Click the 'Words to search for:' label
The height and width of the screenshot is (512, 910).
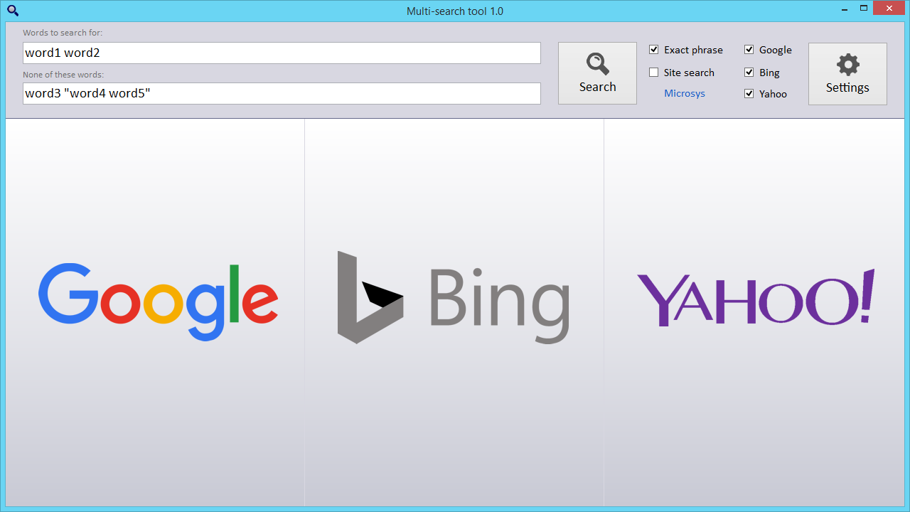tap(63, 33)
